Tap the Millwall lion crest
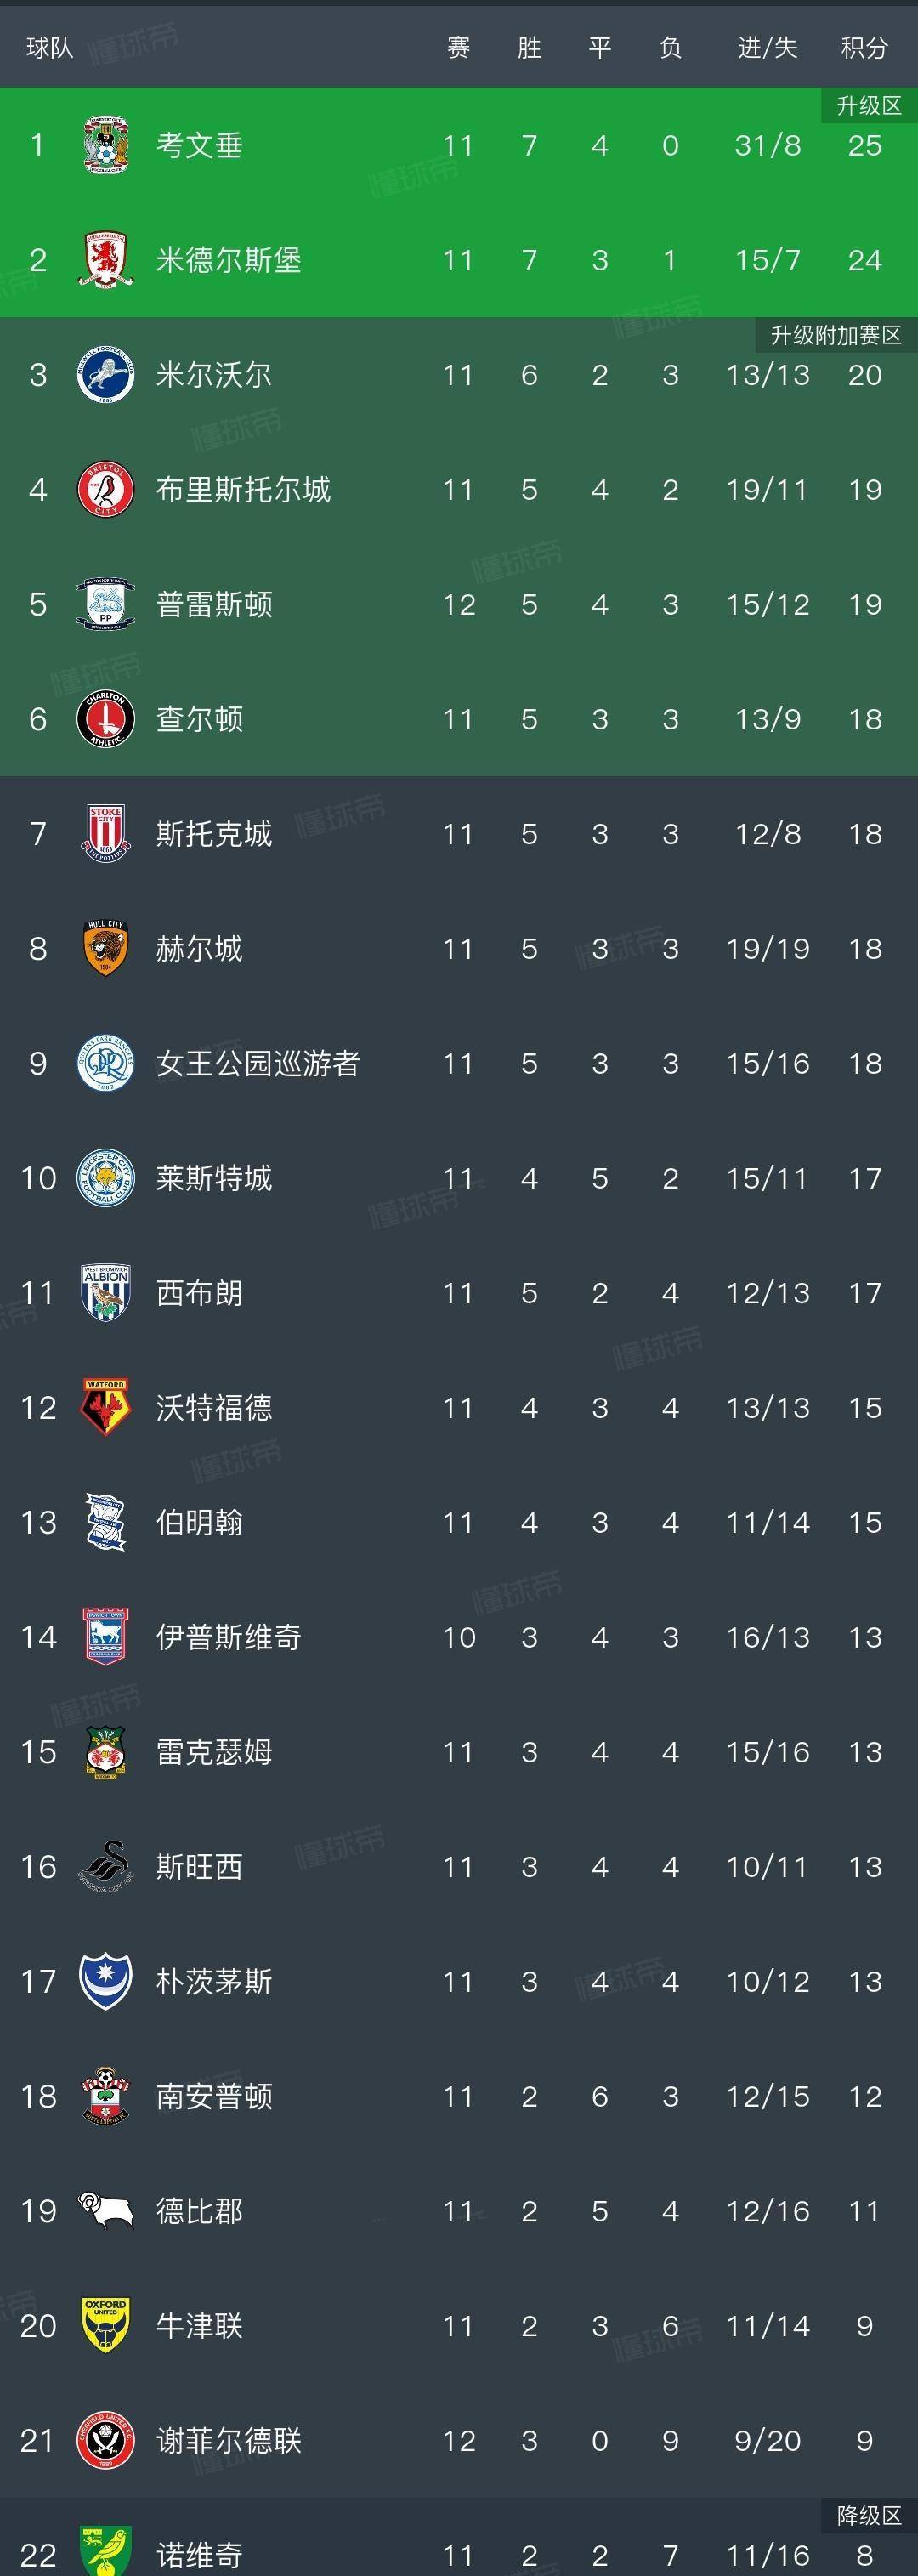918x2576 pixels. click(106, 375)
